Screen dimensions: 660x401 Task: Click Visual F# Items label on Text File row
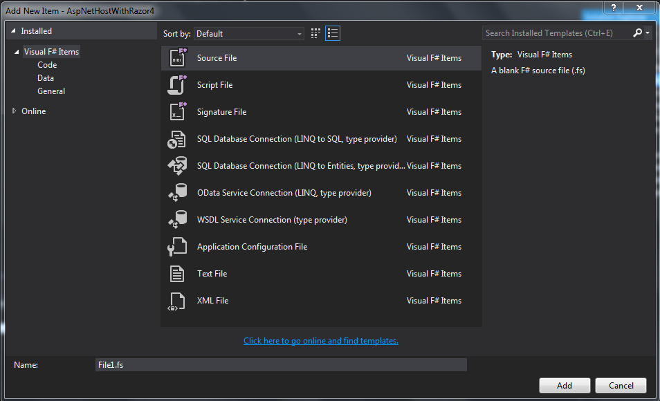point(434,274)
